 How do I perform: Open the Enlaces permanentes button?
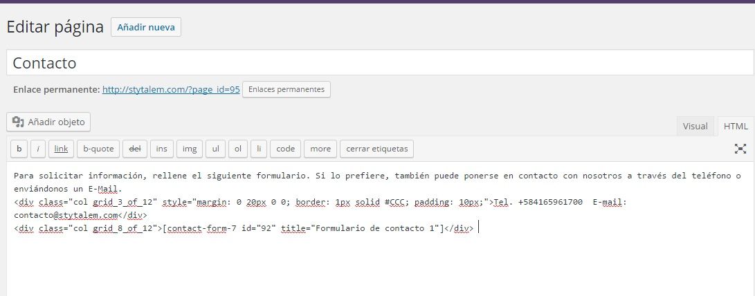pos(286,89)
